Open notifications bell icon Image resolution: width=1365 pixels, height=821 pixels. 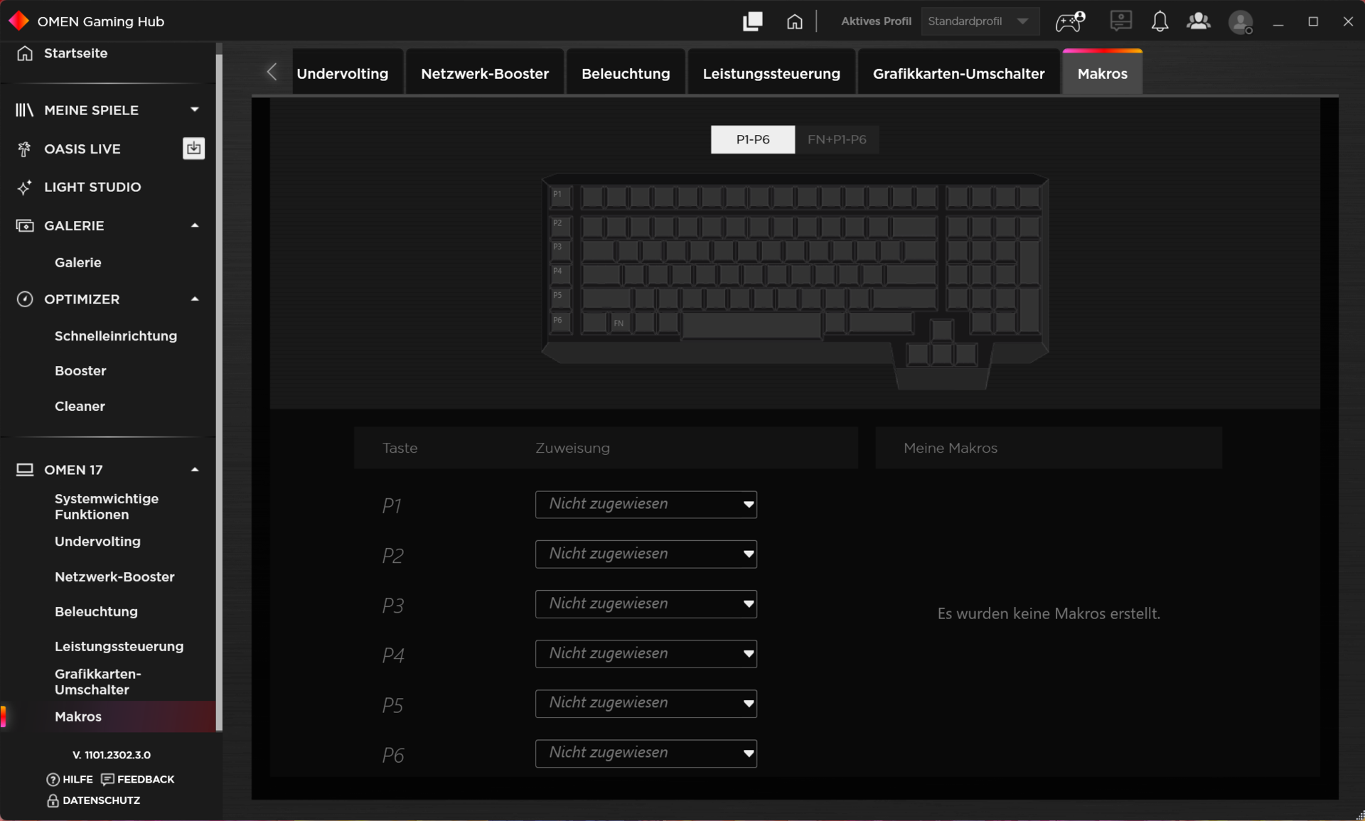tap(1160, 21)
